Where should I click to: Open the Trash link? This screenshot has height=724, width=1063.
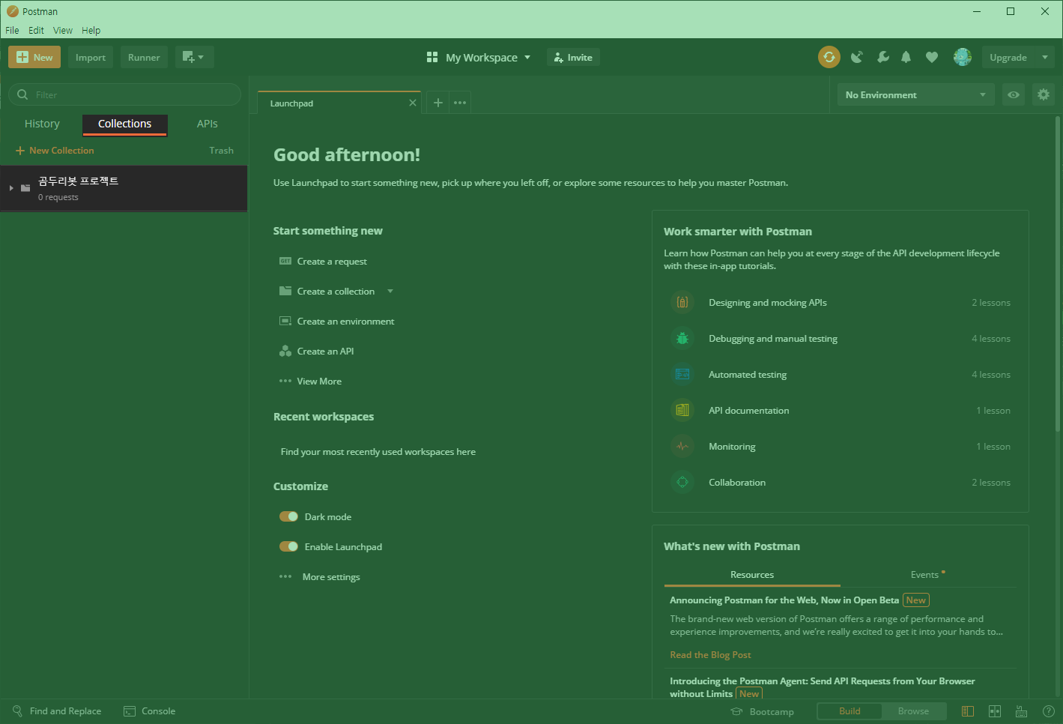tap(221, 151)
